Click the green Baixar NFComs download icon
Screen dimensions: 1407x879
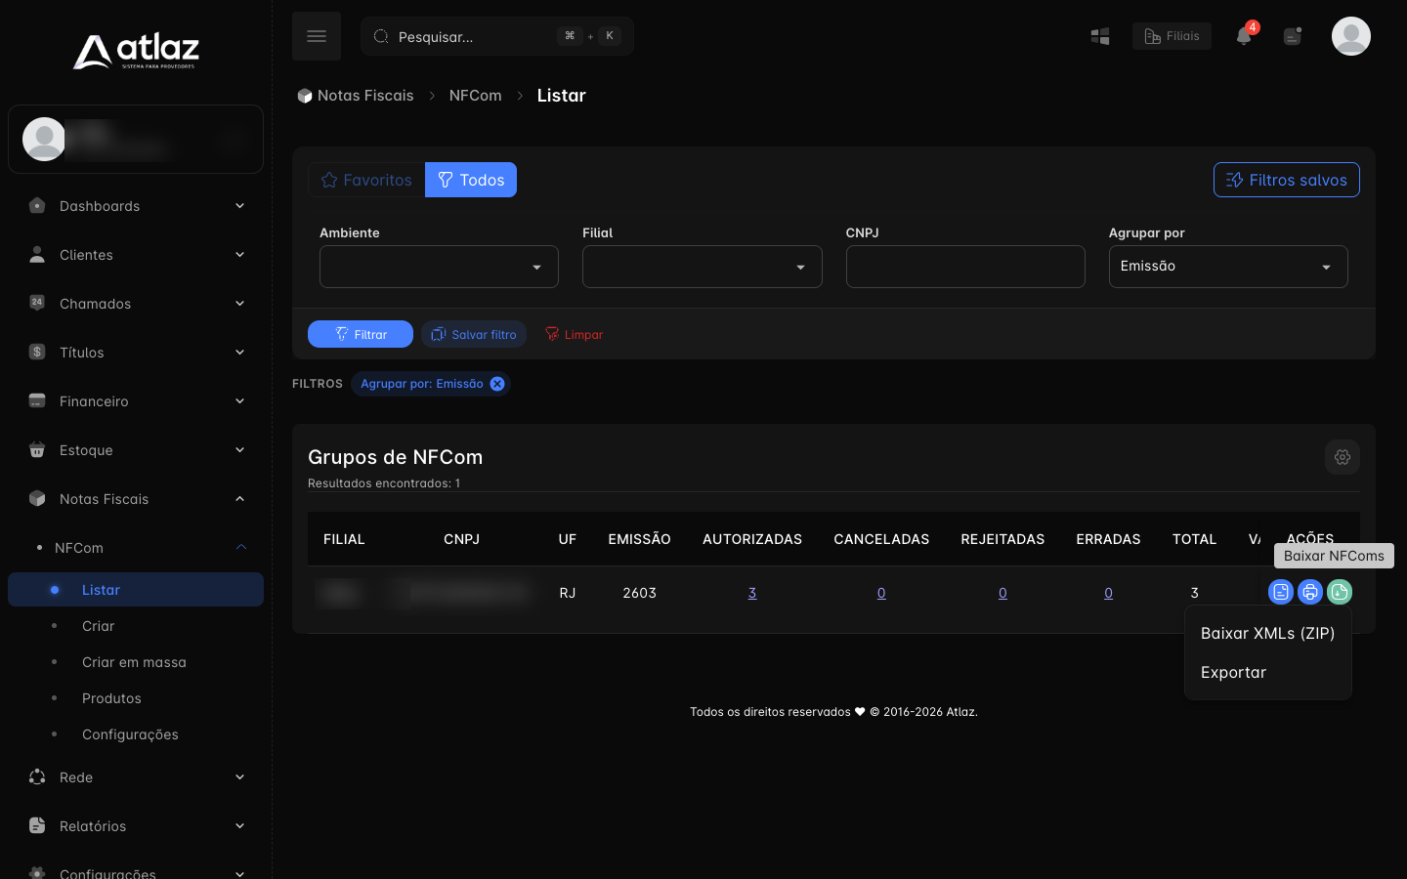(x=1340, y=592)
